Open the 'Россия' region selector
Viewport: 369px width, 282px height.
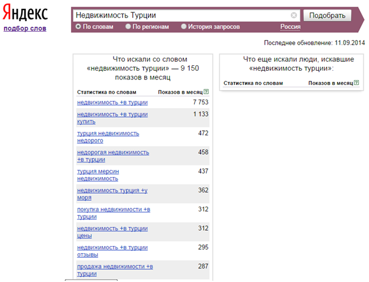(x=290, y=27)
